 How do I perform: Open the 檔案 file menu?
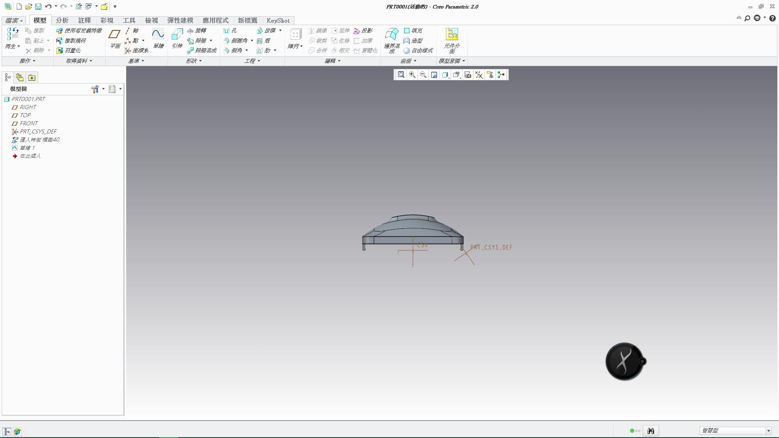coord(14,21)
